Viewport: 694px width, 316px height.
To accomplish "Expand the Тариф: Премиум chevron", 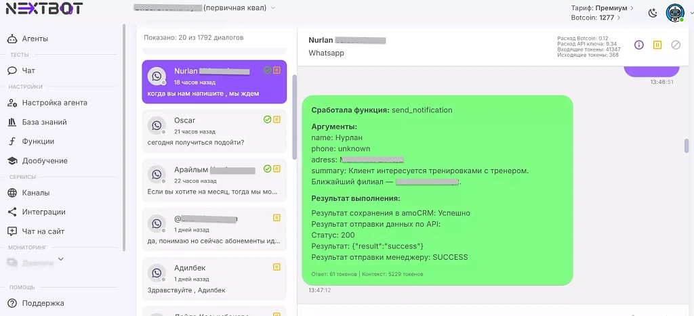I will pos(632,8).
